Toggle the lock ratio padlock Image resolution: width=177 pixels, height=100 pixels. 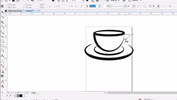pos(50,6)
